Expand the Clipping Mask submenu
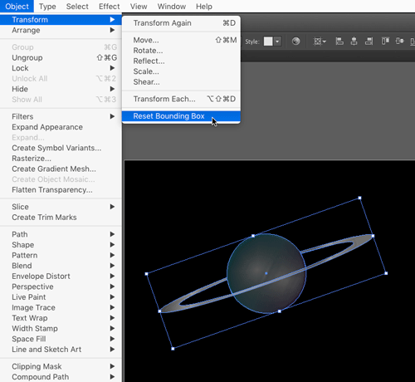 [61, 366]
